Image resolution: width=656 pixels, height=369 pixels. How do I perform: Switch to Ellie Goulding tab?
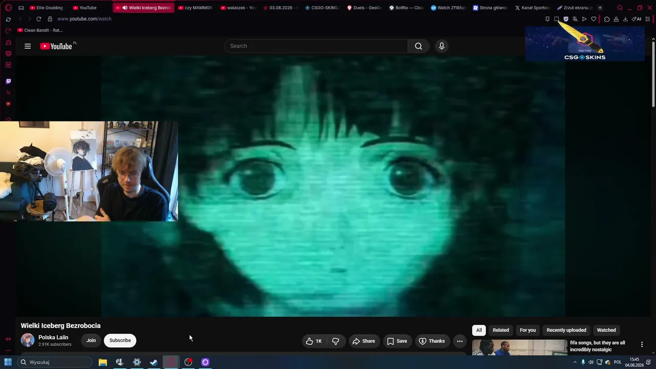[x=47, y=8]
